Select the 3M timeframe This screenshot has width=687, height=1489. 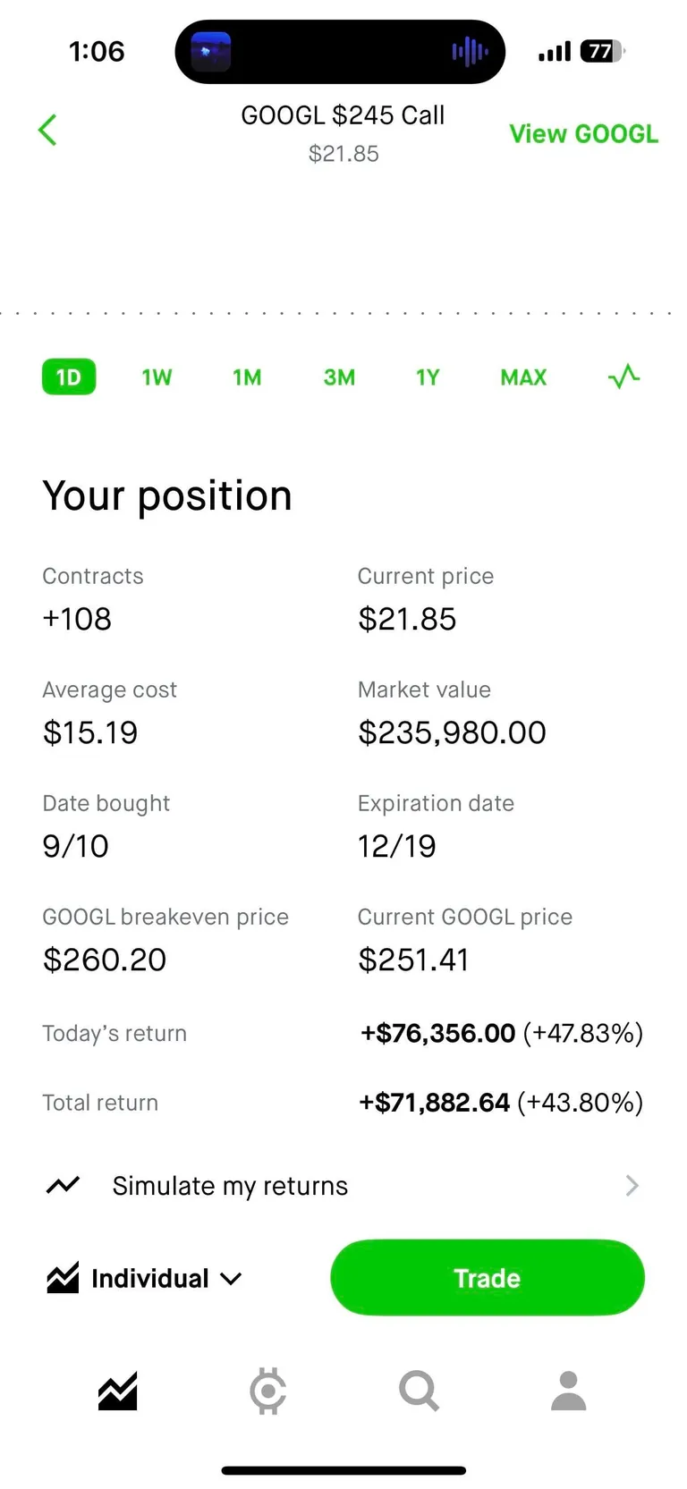338,376
